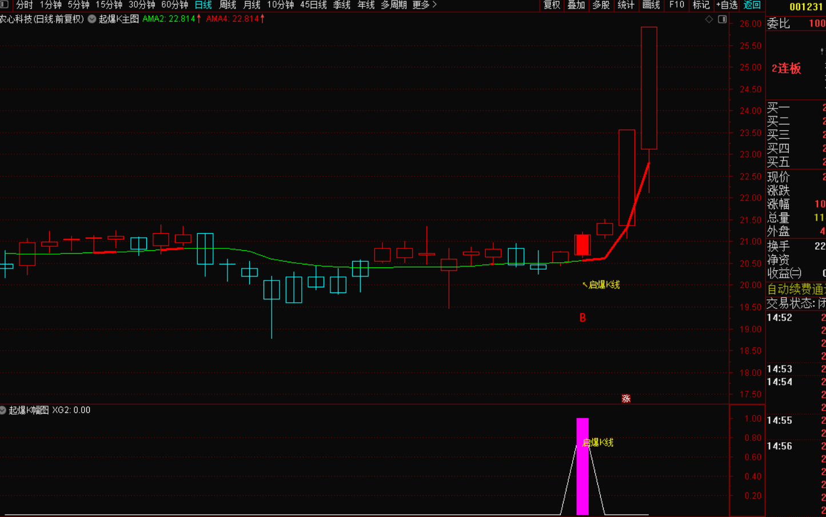The image size is (826, 517).
Task: Click the solid red 启爆 candlestick
Action: (582, 245)
